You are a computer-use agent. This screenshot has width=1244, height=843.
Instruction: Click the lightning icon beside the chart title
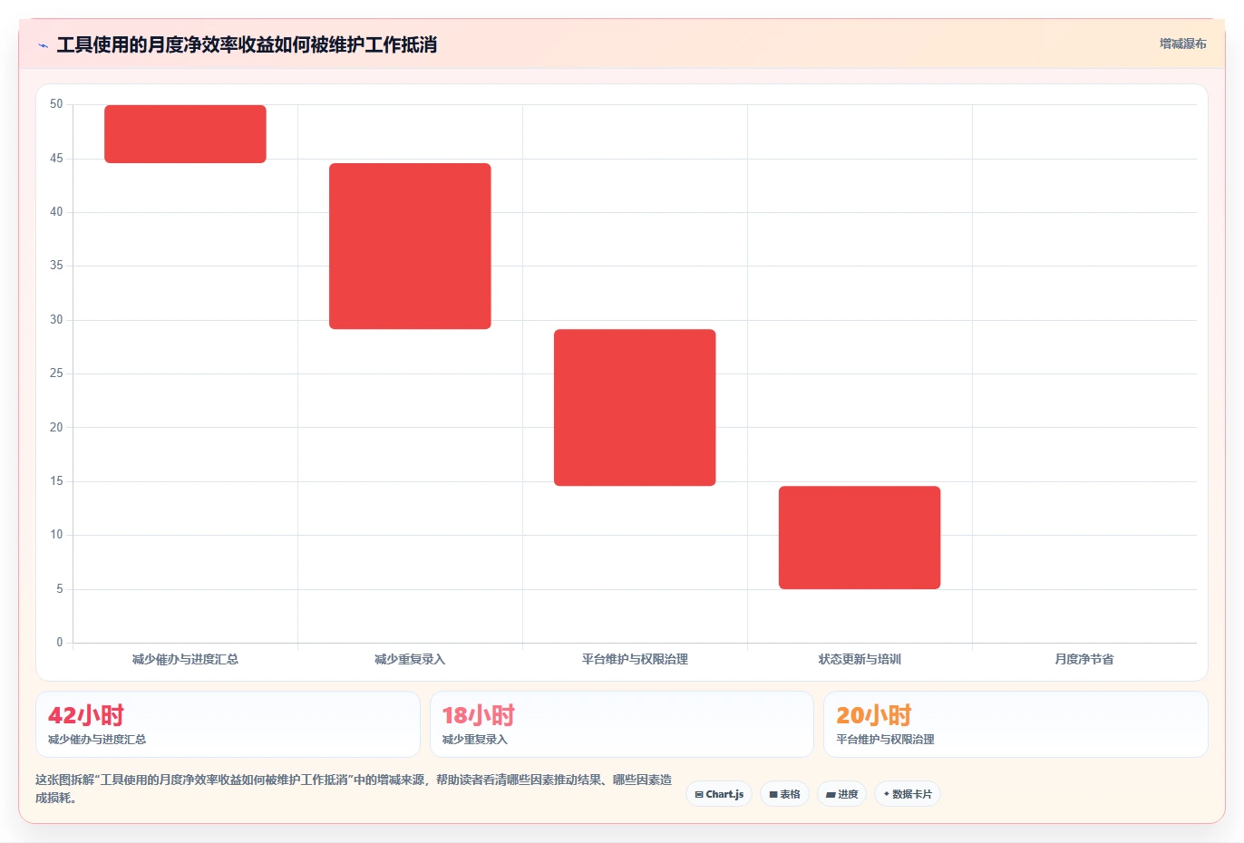click(43, 45)
